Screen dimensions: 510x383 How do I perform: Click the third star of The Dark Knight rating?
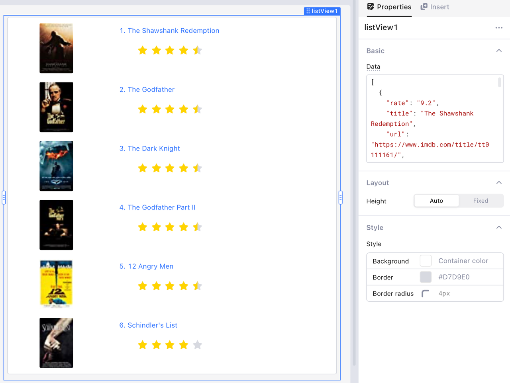tap(170, 168)
